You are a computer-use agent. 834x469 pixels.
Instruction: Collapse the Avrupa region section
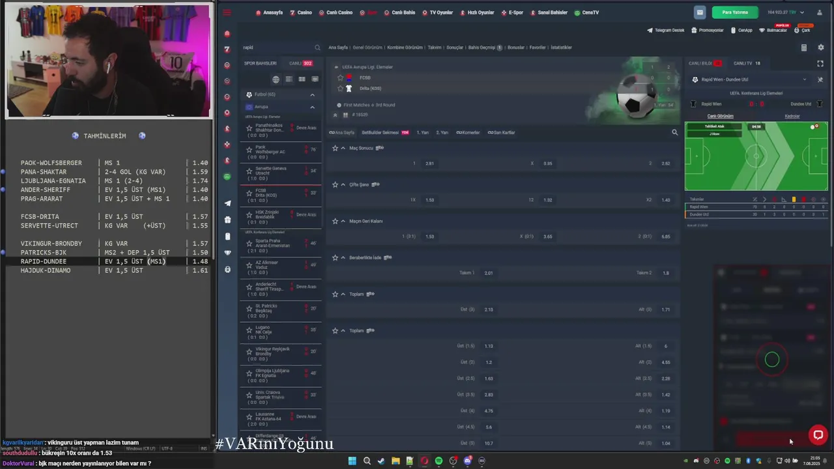(x=312, y=107)
